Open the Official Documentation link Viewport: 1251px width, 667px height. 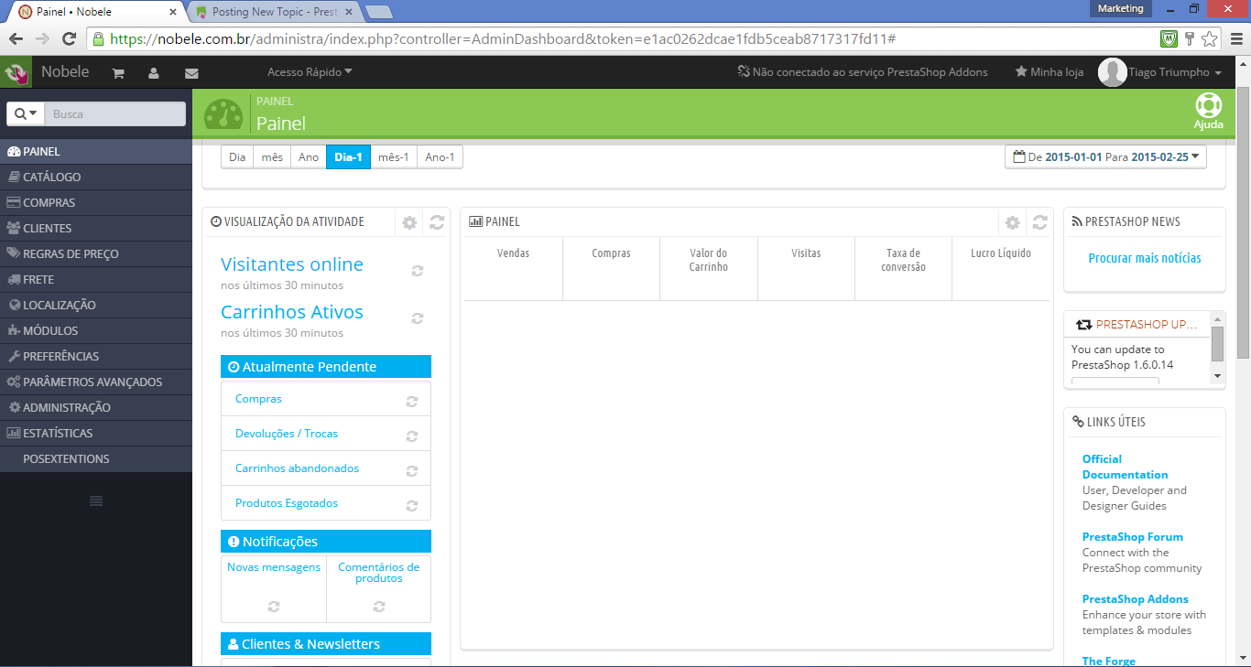(1125, 467)
